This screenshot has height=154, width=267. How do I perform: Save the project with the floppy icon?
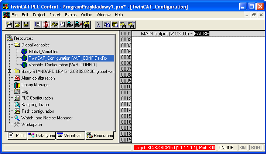(x=26, y=25)
